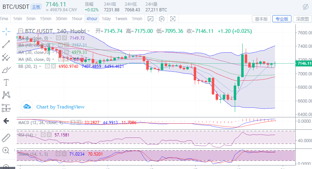The image size is (312, 169).
Task: Select the zoom in magnifier tool
Action: point(6,151)
